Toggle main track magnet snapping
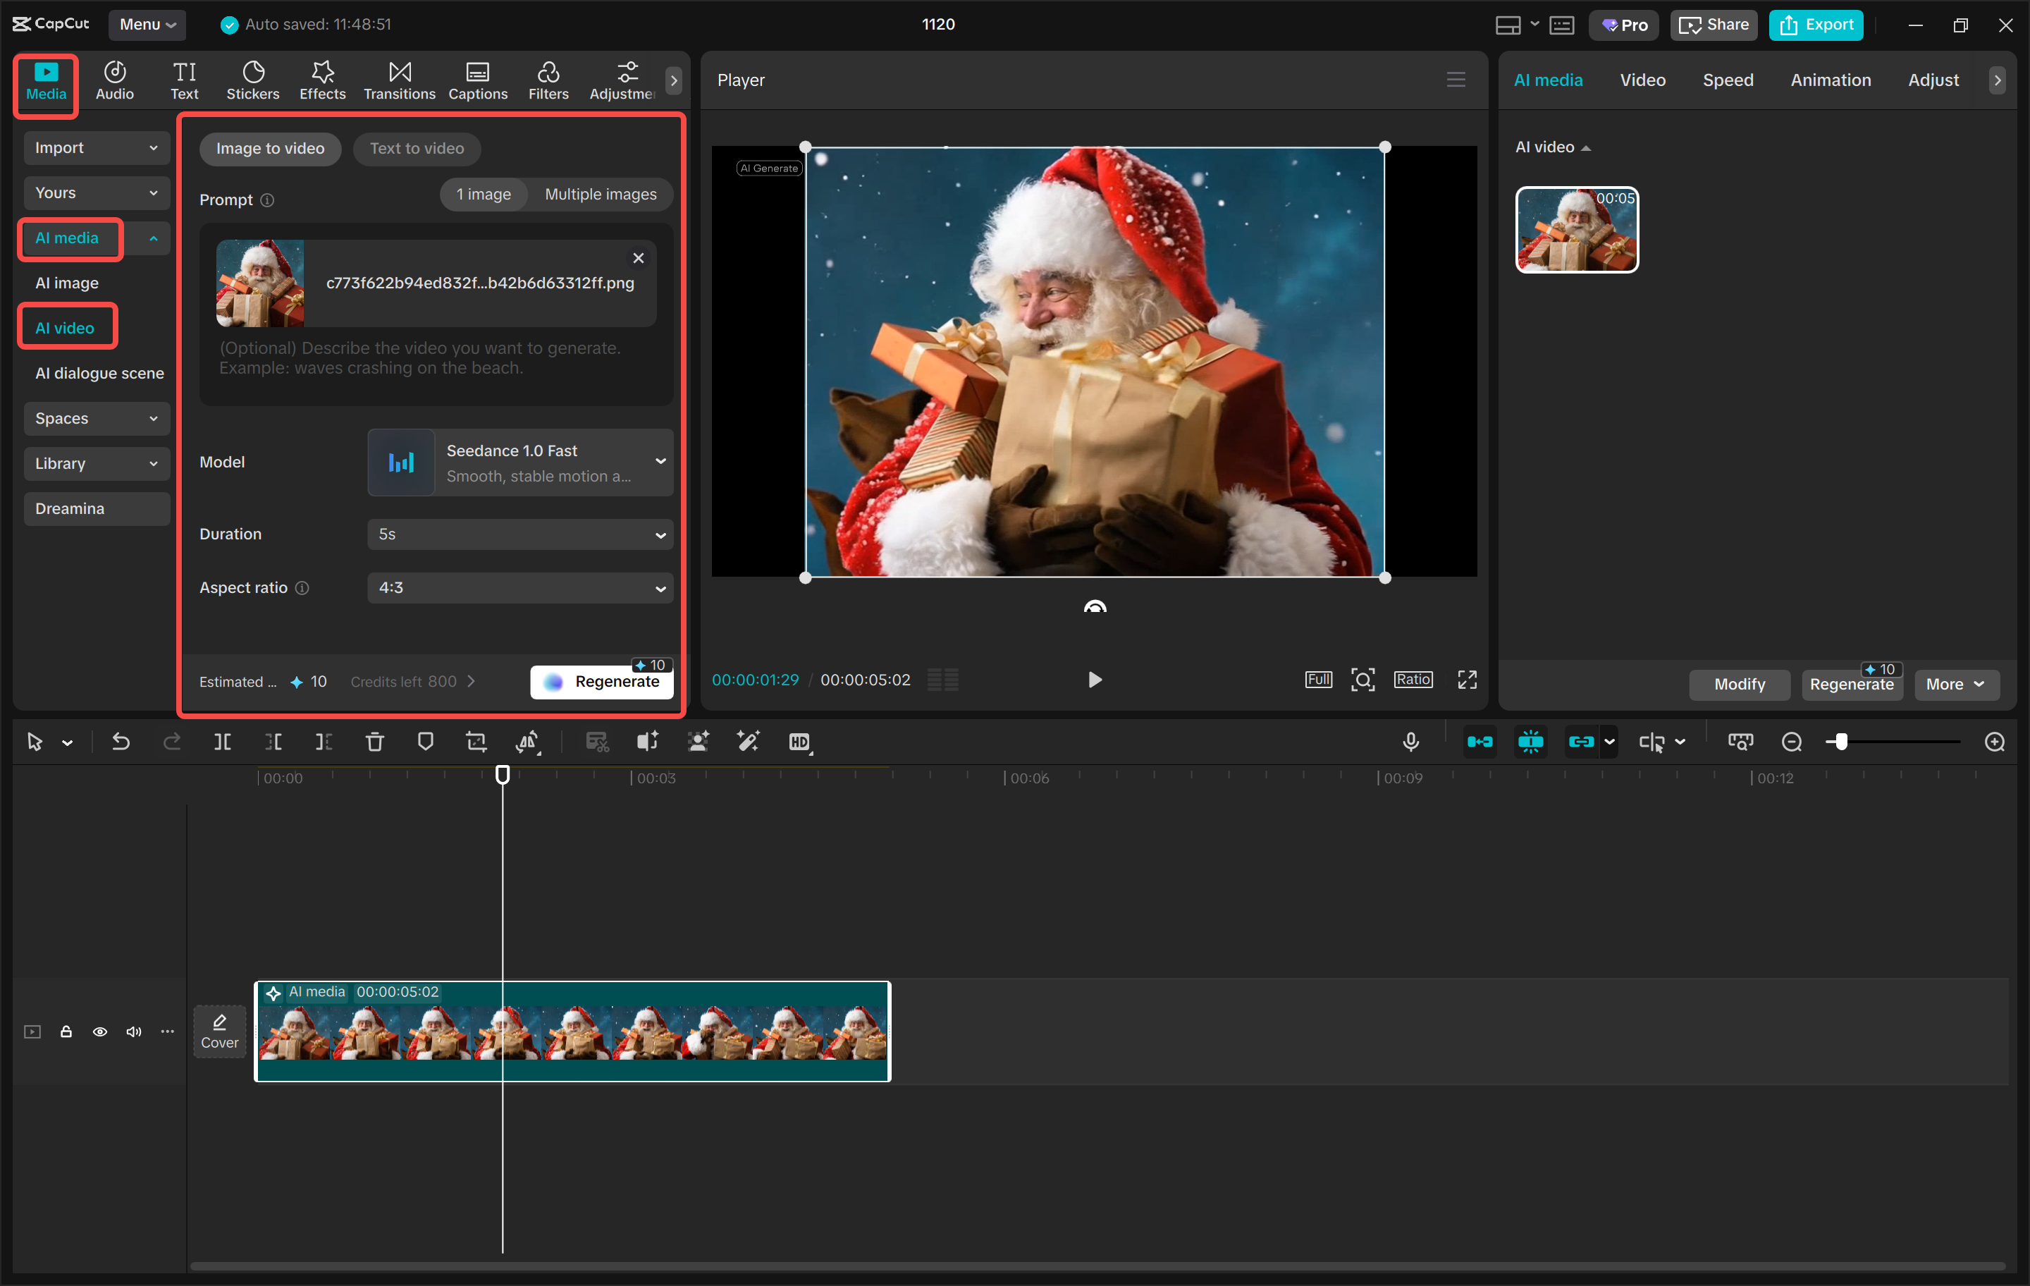Image resolution: width=2030 pixels, height=1286 pixels. 1480,742
